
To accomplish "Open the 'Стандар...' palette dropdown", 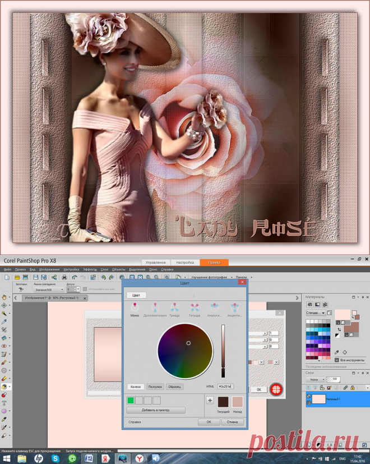I will pos(315,313).
